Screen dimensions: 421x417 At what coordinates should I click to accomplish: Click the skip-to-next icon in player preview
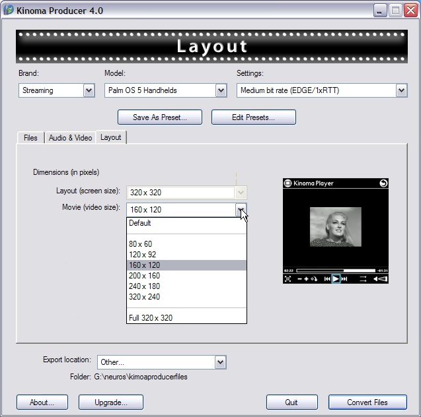344,279
